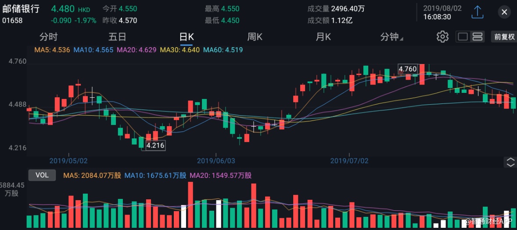The width and height of the screenshot is (517, 230).
Task: Open chart settings gear
Action: click(x=442, y=37)
